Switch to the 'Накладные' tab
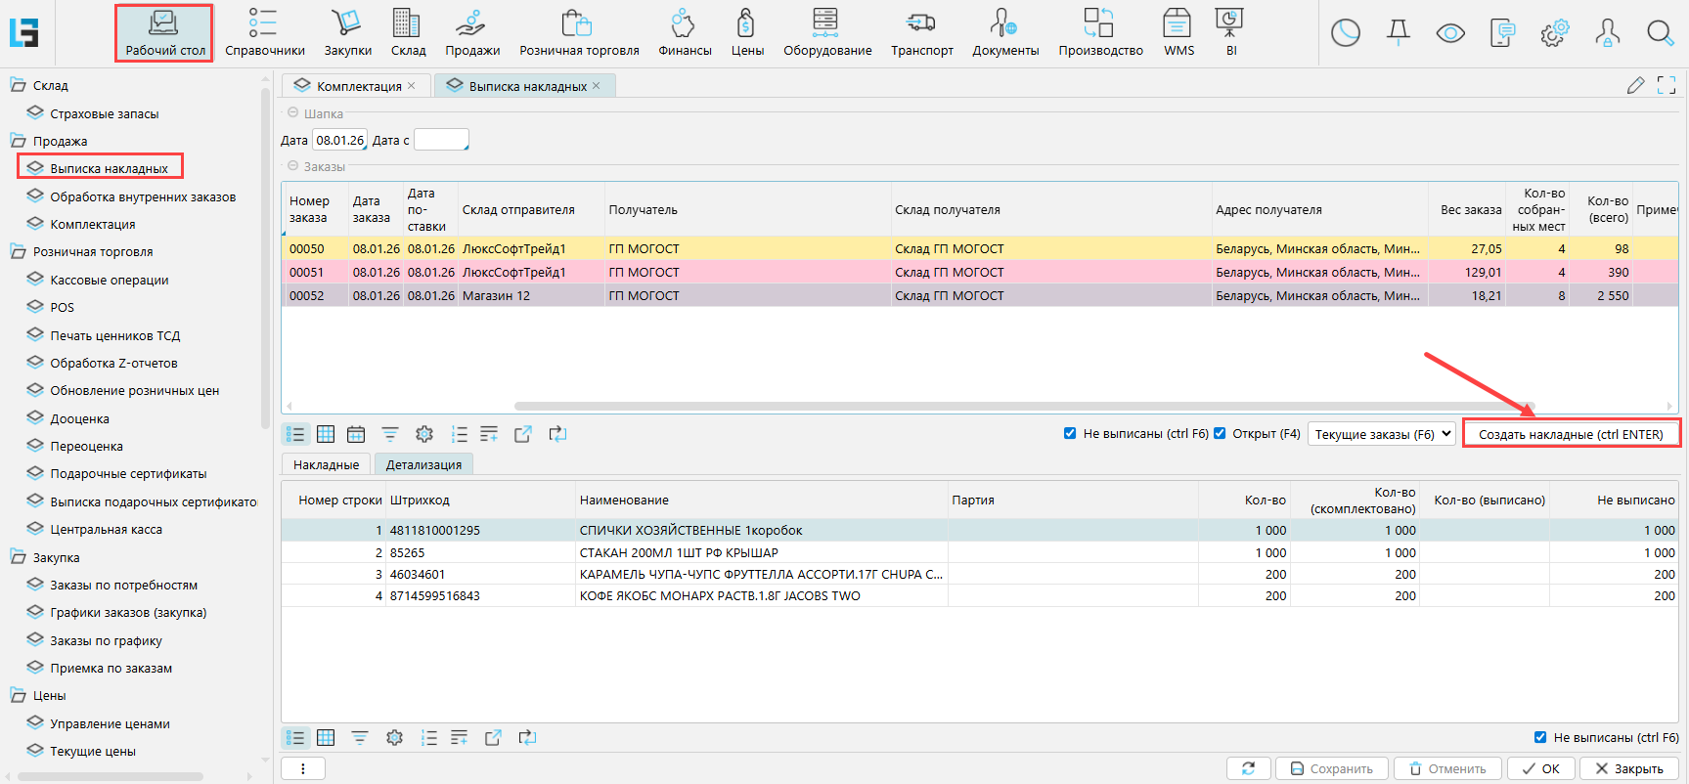Viewport: 1689px width, 784px height. point(326,465)
